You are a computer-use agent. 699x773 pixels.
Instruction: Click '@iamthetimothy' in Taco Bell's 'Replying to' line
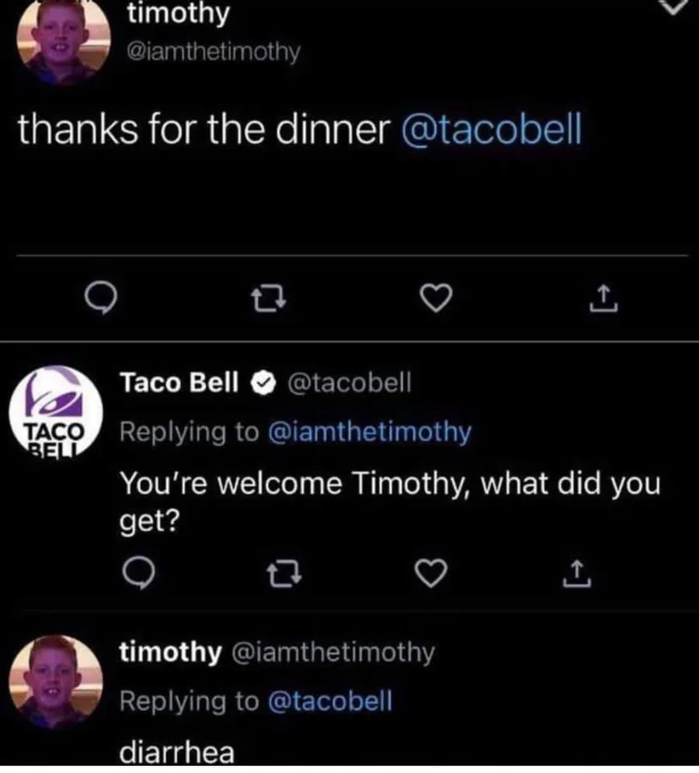pyautogui.click(x=369, y=431)
